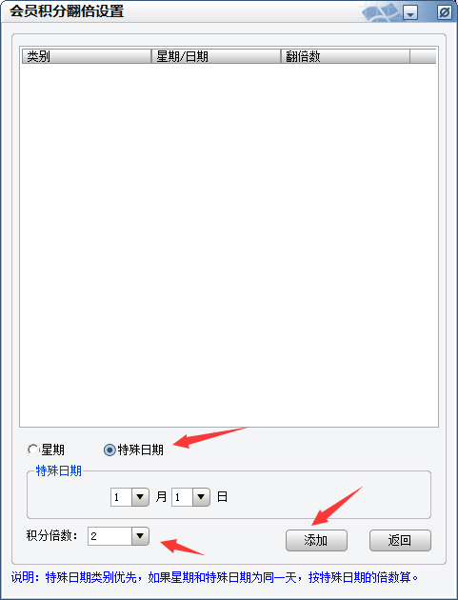The image size is (458, 600).
Task: Open the month dropdown arrow
Action: (140, 497)
